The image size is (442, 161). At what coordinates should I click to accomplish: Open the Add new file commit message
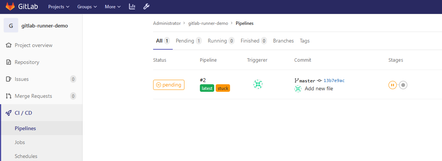click(319, 89)
